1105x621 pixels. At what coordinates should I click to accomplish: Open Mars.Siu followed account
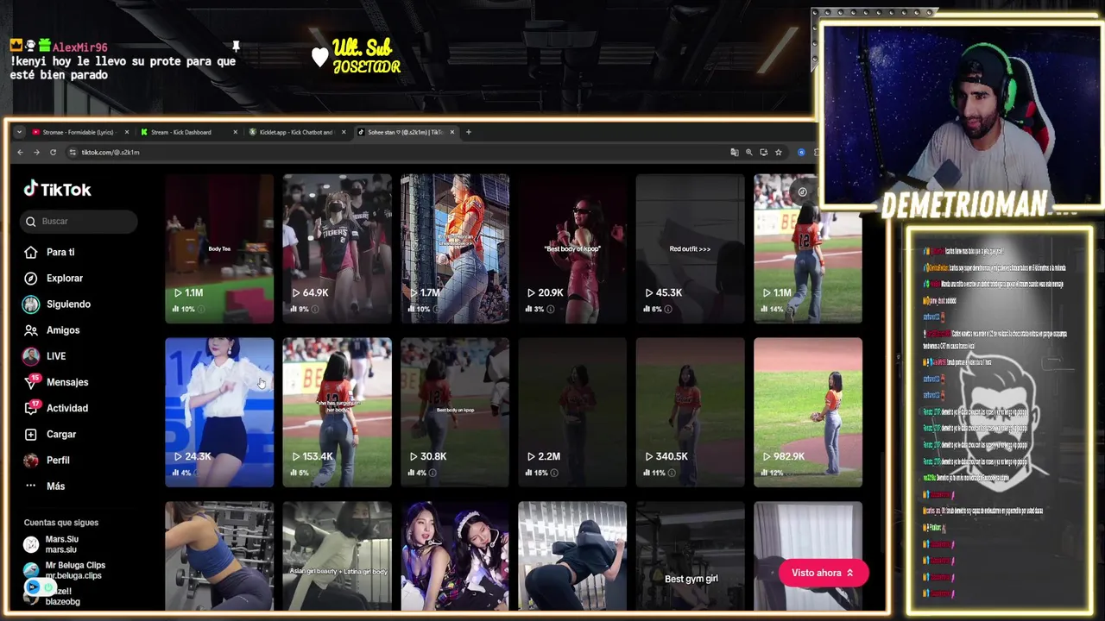coord(61,544)
